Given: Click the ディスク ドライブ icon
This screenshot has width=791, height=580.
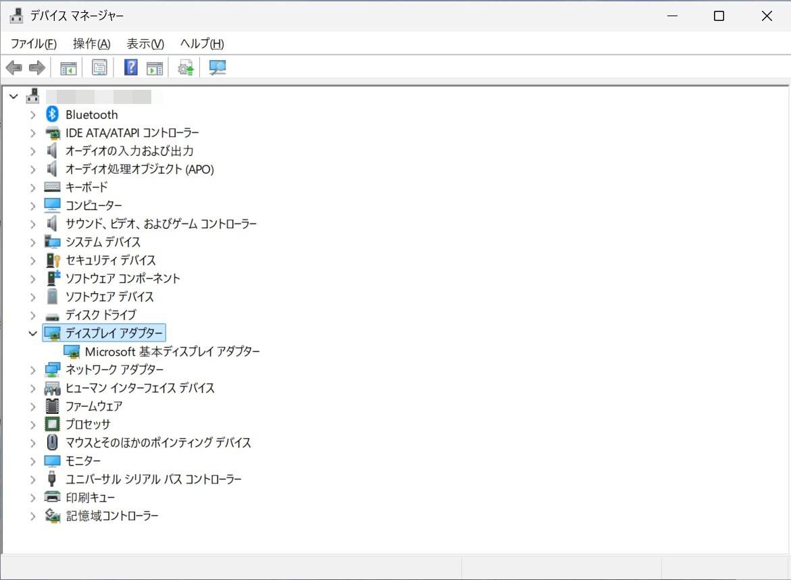Looking at the screenshot, I should coord(53,316).
